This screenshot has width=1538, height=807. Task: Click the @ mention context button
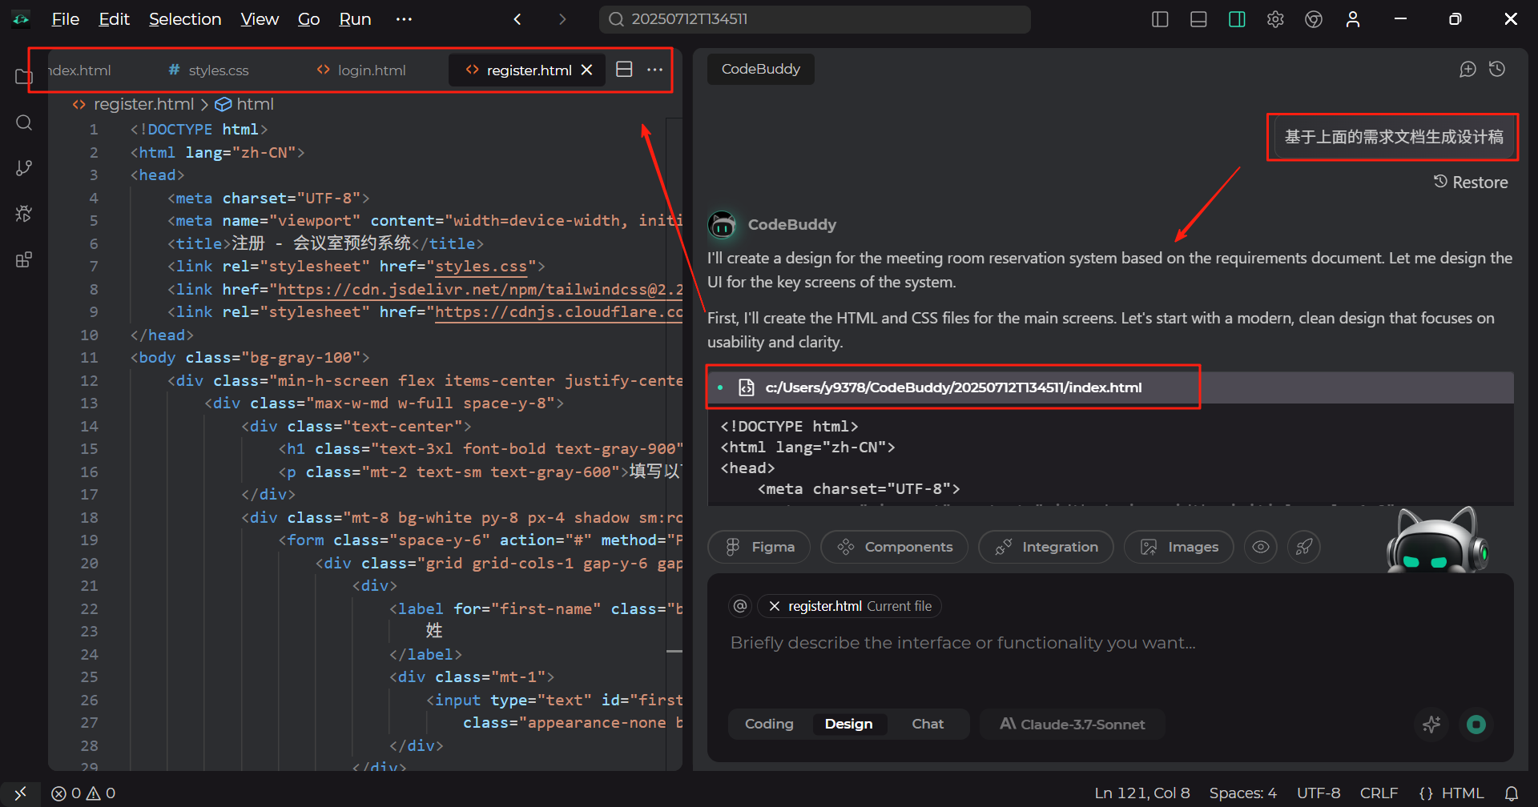pos(740,606)
